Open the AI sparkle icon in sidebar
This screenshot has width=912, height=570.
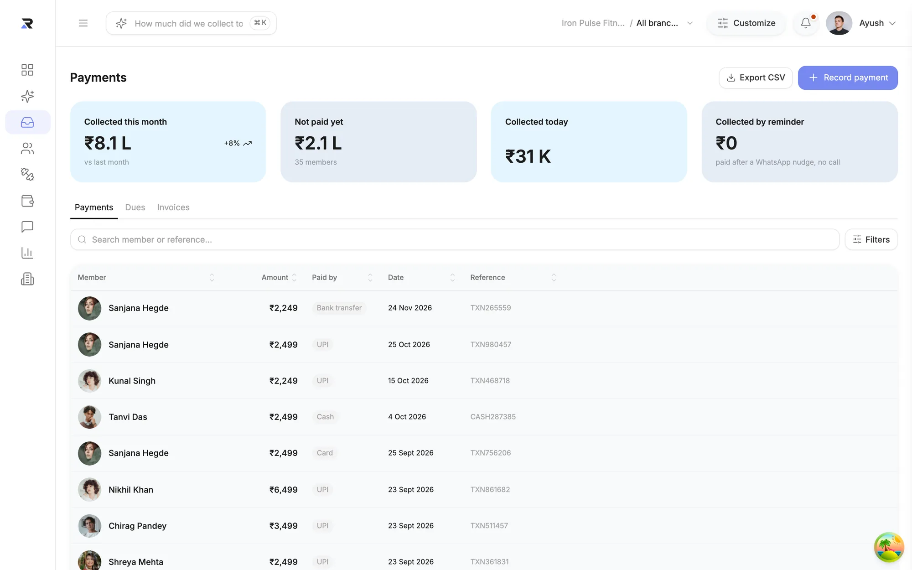click(x=27, y=96)
